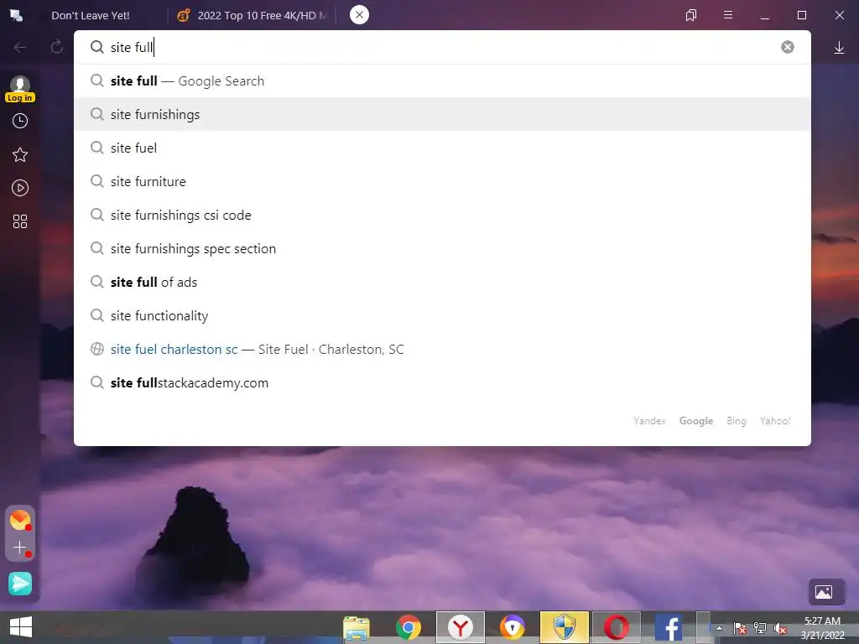Switch search engine to Yahoo!
The width and height of the screenshot is (859, 644).
click(x=774, y=421)
